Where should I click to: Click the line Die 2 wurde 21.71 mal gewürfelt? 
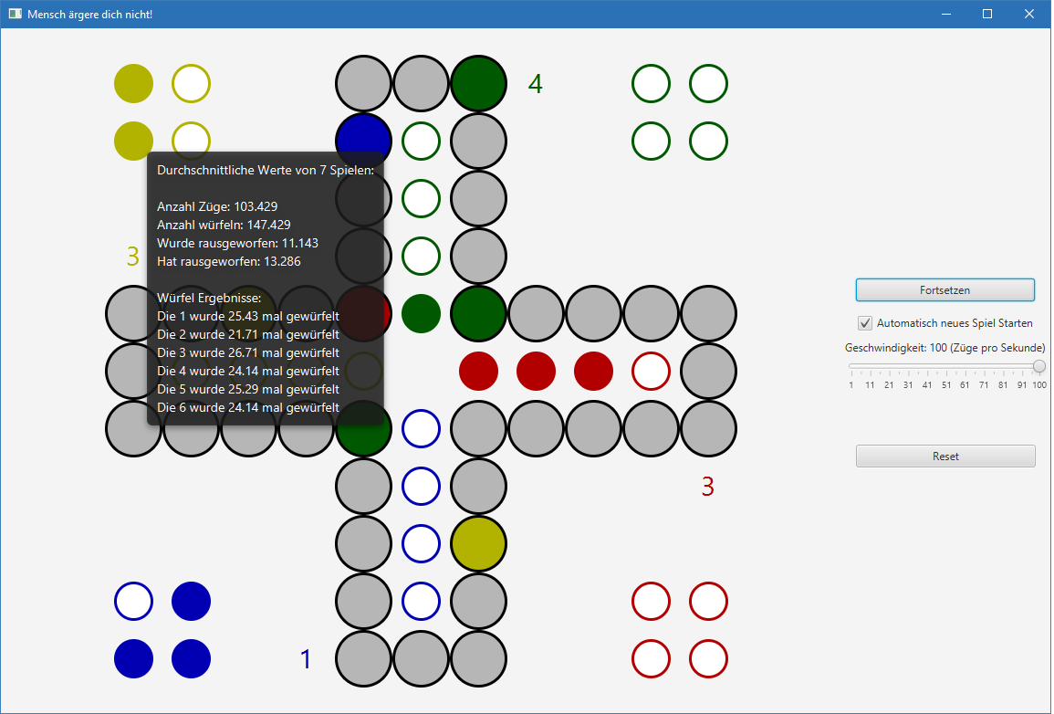pos(248,334)
